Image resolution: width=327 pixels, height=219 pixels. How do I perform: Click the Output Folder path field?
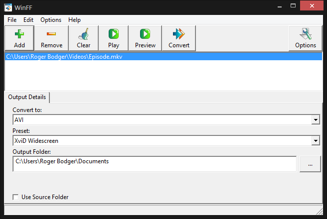tap(155, 164)
